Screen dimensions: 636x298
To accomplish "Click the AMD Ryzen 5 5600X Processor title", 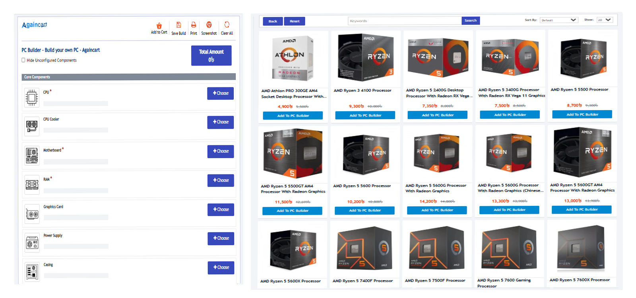I will click(290, 281).
